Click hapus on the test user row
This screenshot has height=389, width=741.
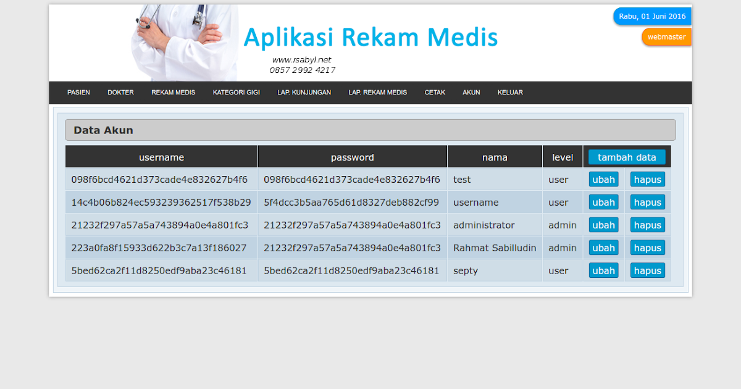click(x=647, y=179)
